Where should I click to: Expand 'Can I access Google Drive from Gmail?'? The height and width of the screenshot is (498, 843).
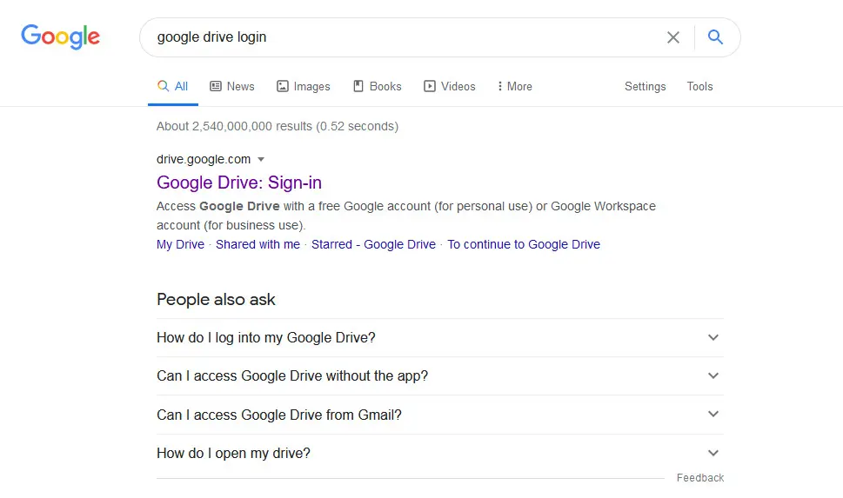coord(440,415)
